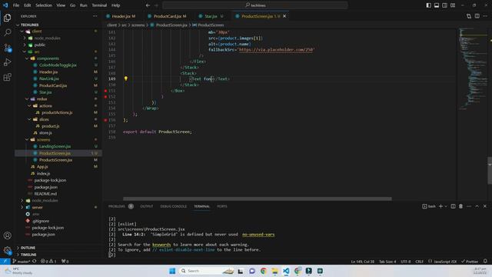Toggle bottom panel visibility
Screen dimensions: 492x277
point(437,5)
